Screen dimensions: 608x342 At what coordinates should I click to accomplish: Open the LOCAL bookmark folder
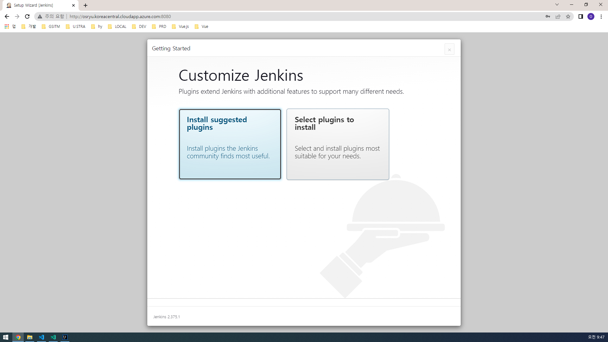117,27
